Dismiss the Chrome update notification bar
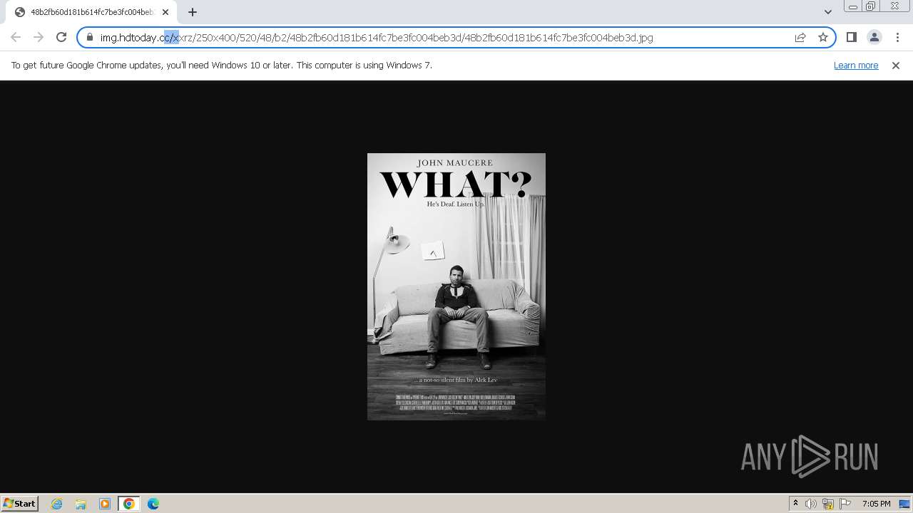Image resolution: width=913 pixels, height=513 pixels. [896, 65]
